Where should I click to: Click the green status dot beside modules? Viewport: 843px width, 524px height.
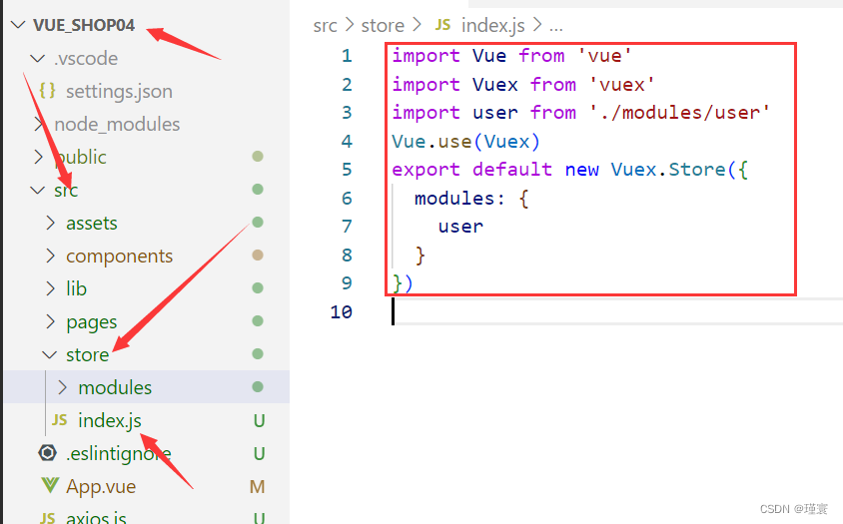[258, 387]
